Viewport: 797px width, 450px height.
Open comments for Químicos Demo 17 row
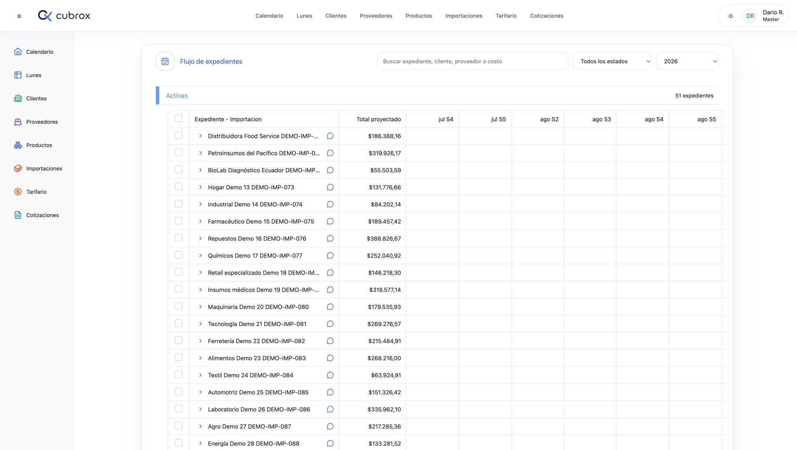[330, 255]
